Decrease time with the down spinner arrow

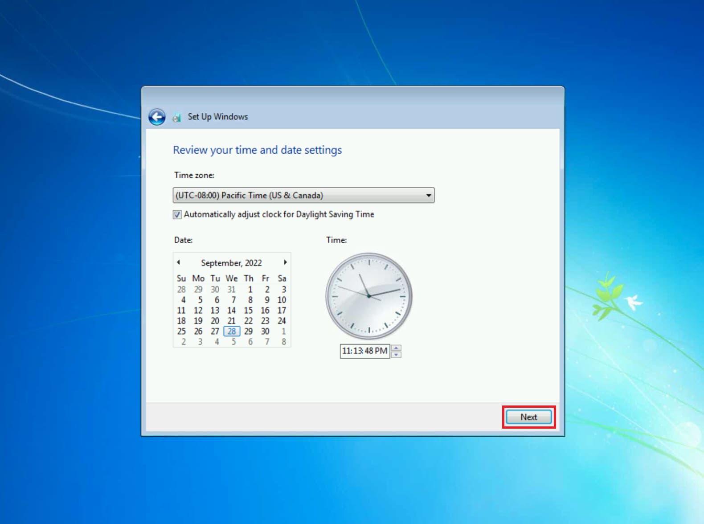click(396, 355)
